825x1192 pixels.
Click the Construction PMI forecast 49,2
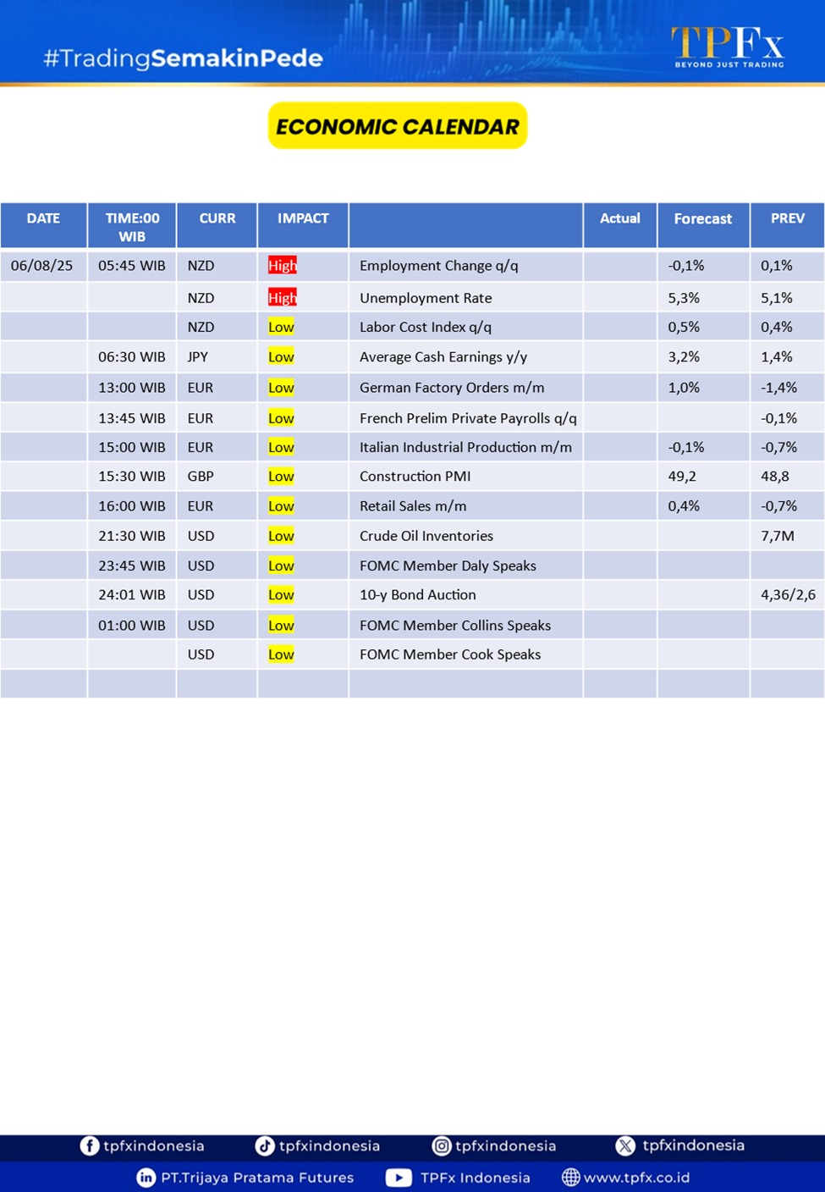tap(682, 477)
